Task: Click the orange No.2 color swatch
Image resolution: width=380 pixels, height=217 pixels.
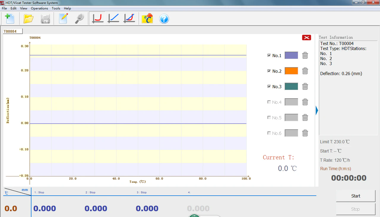Action: (x=291, y=71)
